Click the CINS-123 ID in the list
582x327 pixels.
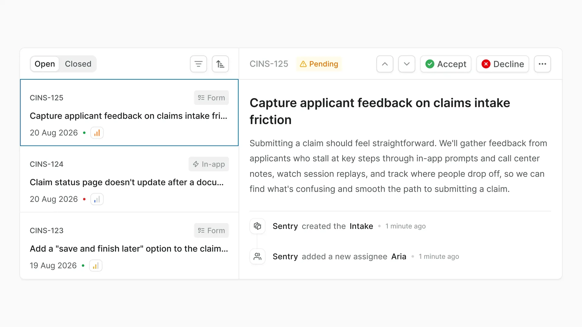coord(47,230)
